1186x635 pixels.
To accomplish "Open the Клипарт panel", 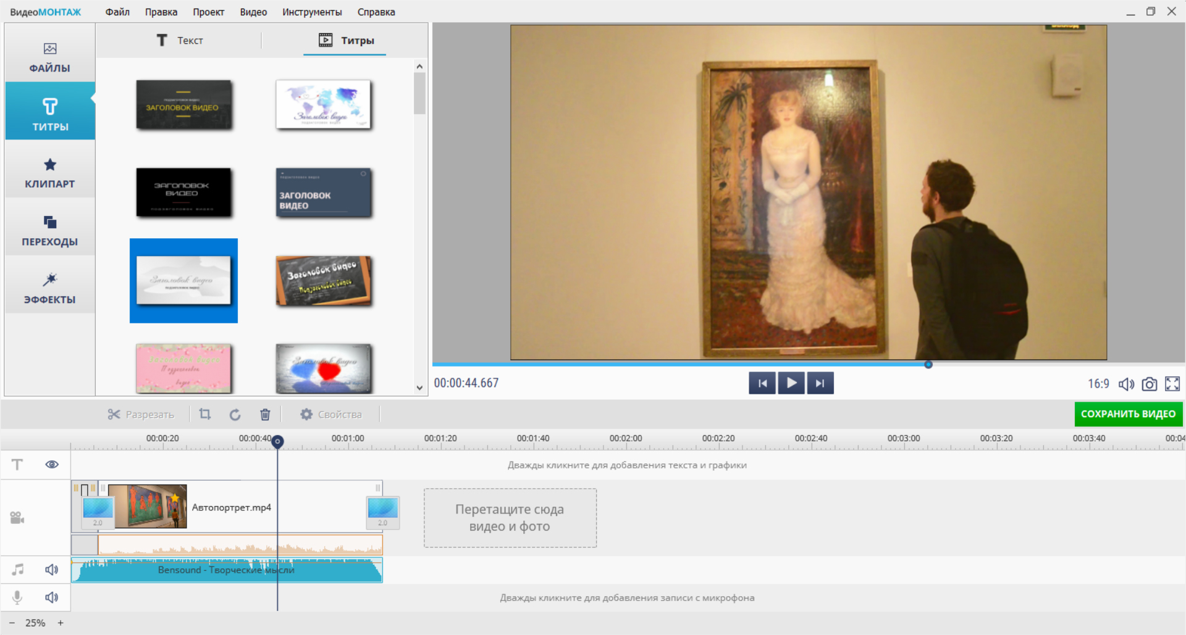I will tap(50, 173).
